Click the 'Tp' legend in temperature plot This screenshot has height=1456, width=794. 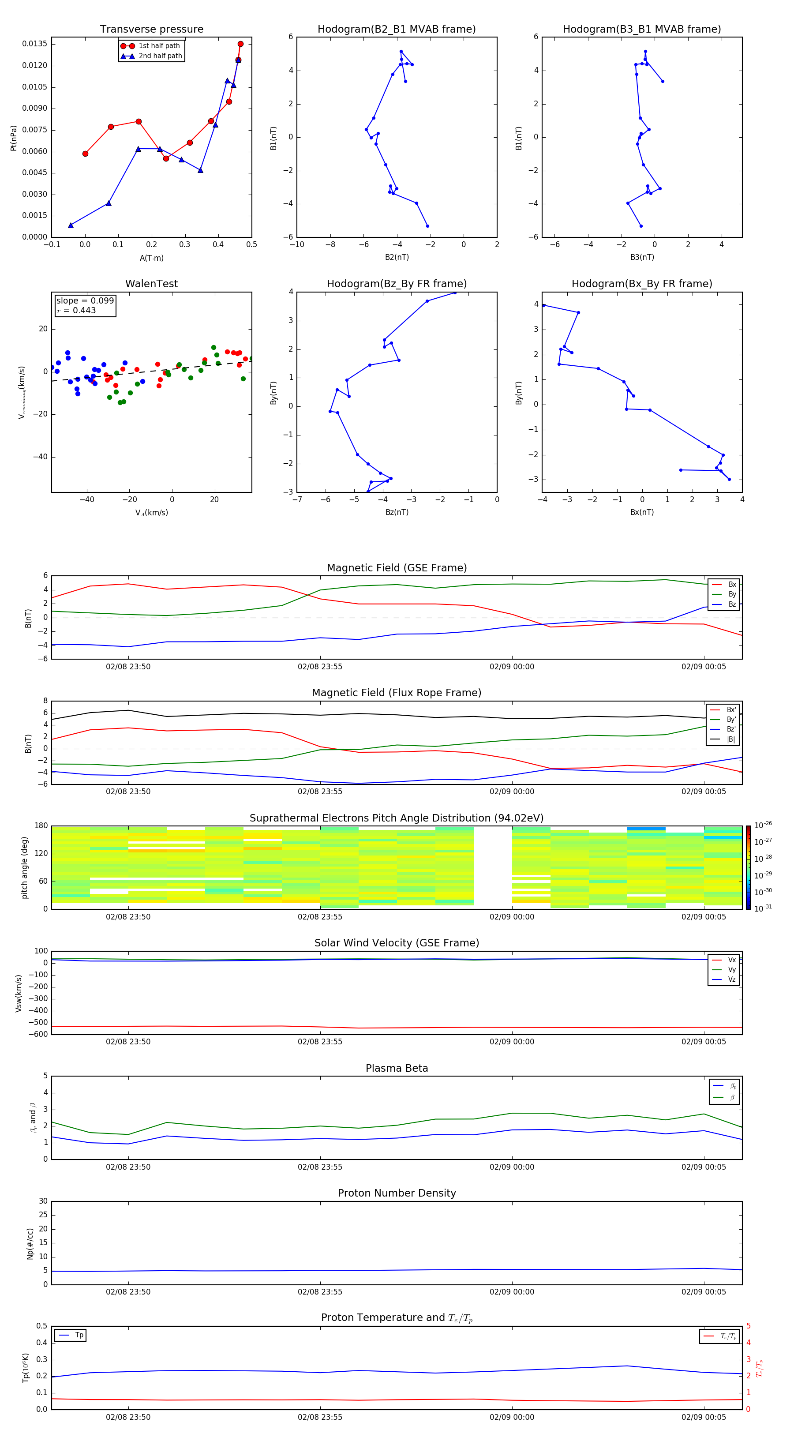tap(71, 1335)
